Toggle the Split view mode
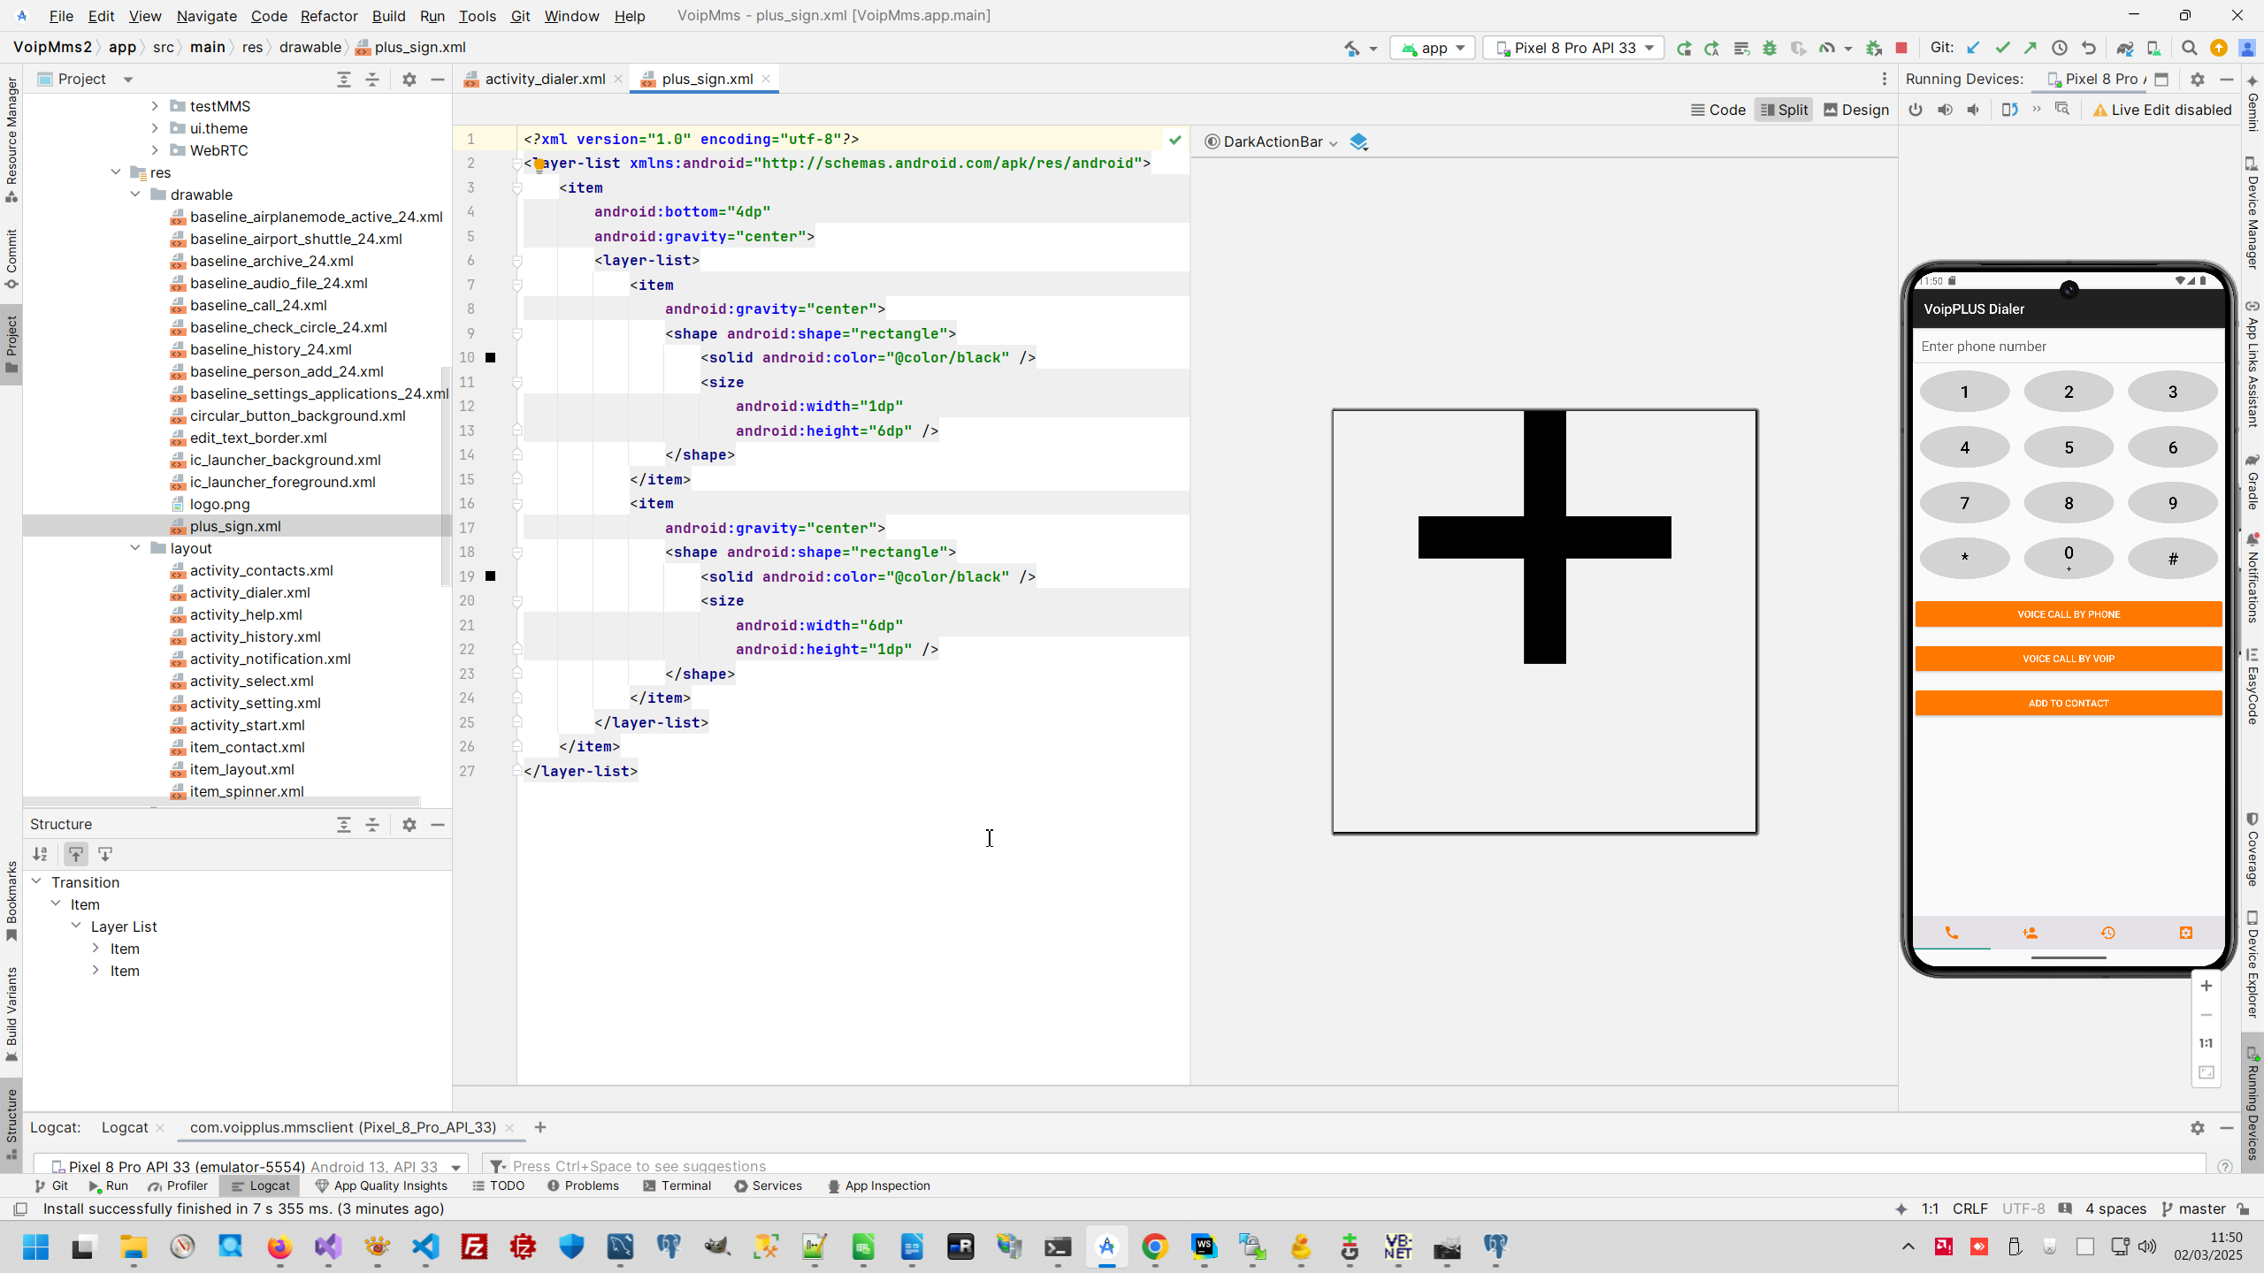The height and width of the screenshot is (1273, 2264). tap(1783, 110)
